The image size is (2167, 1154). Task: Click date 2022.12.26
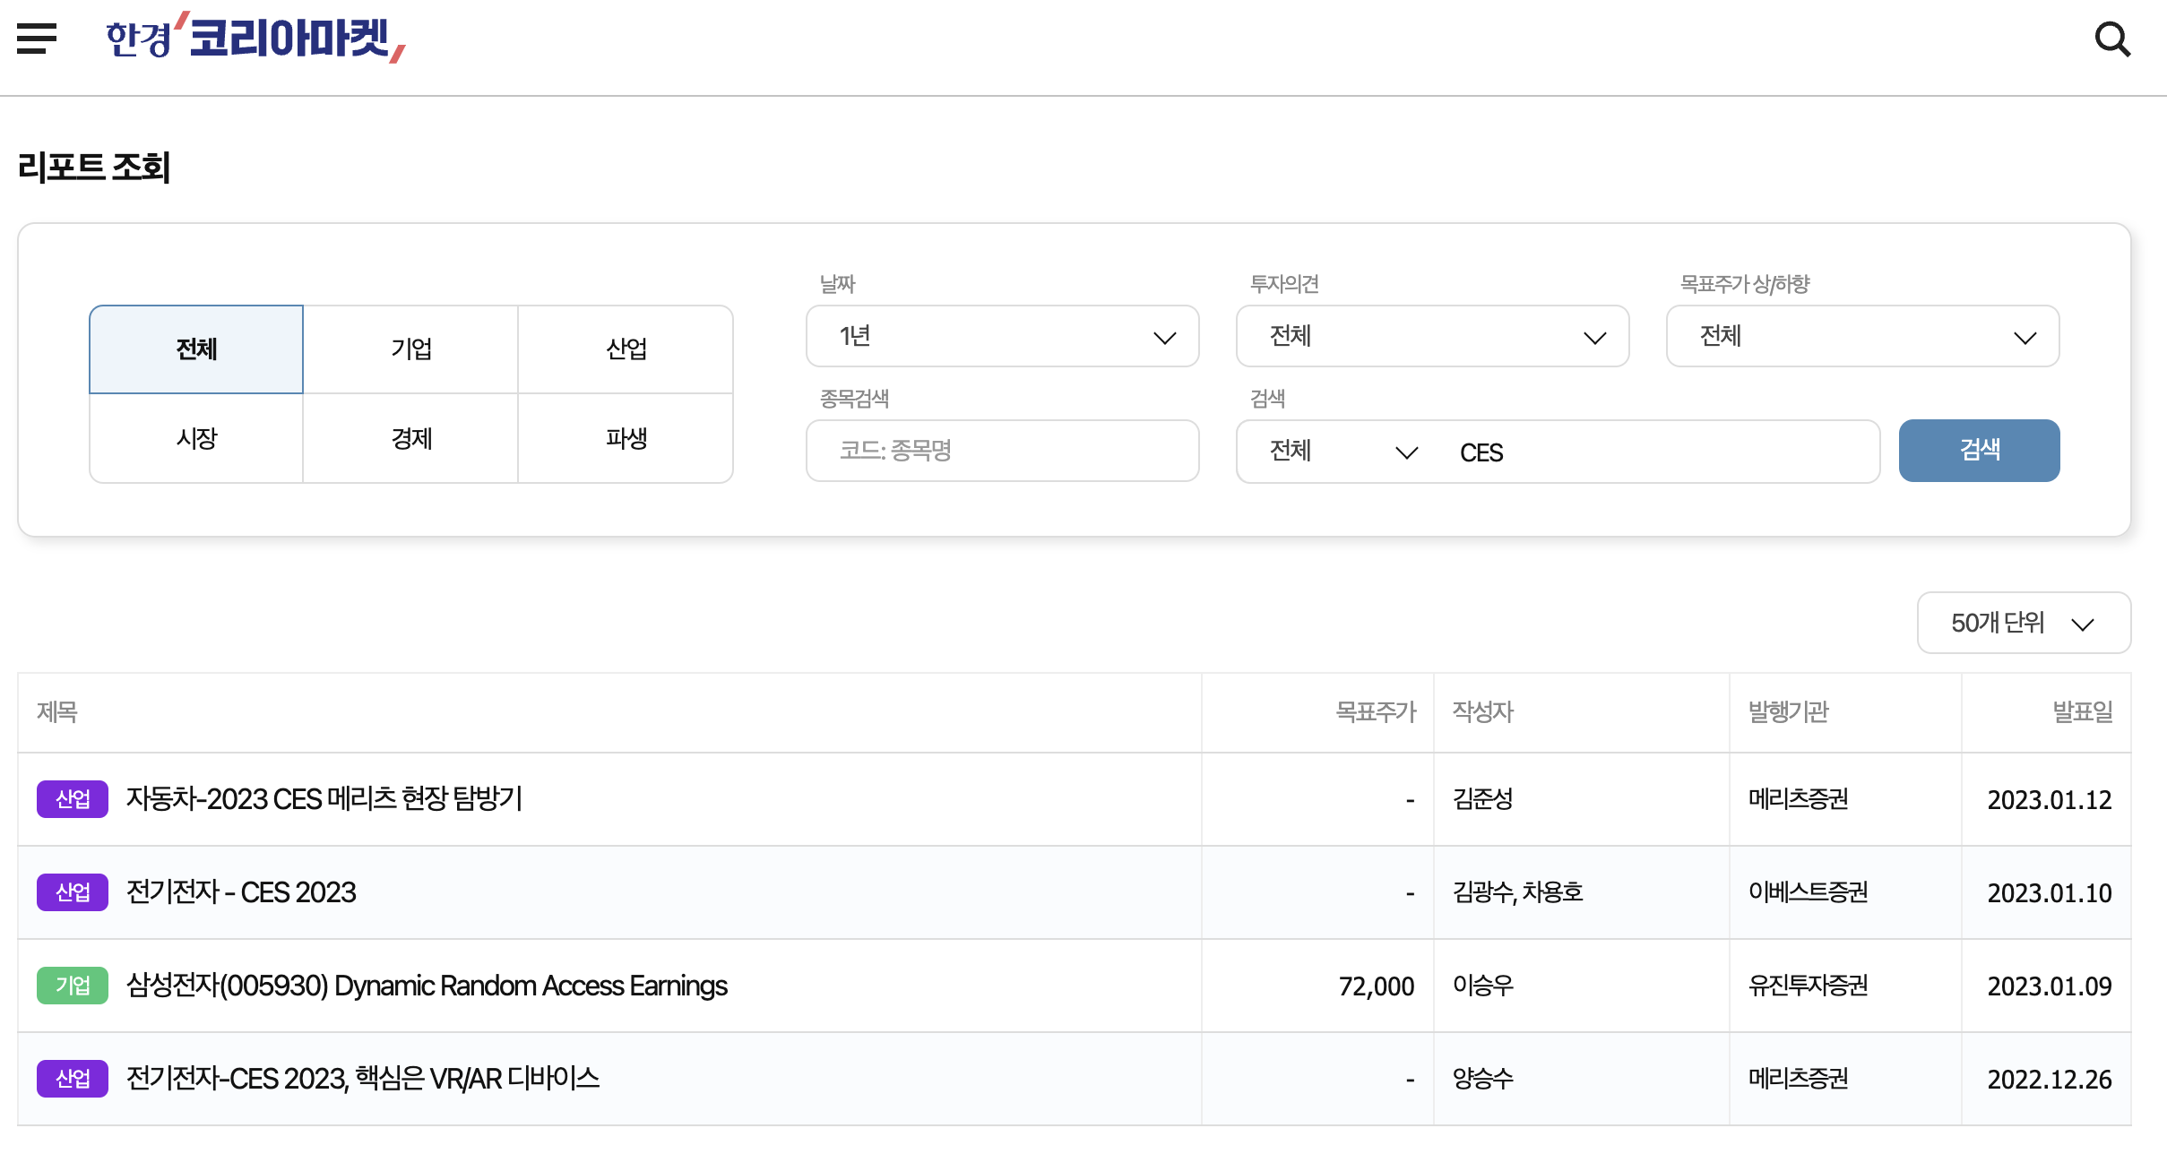click(2050, 1080)
